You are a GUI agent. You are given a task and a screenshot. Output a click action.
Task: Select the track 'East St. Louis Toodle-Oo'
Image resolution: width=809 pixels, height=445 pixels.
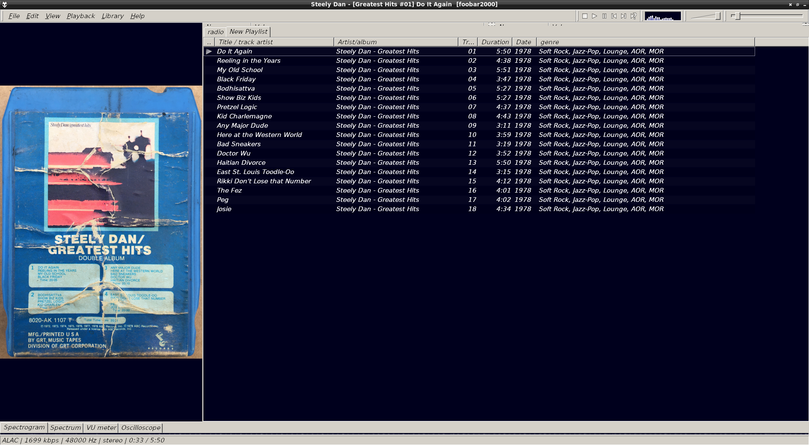click(479, 172)
